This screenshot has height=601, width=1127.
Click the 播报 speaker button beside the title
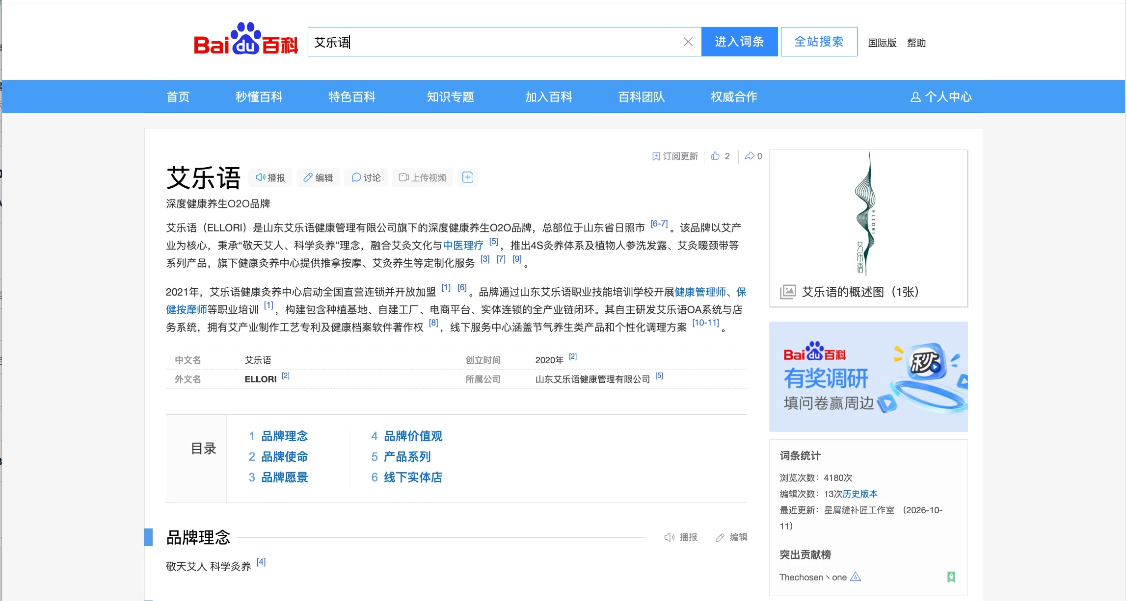(270, 177)
